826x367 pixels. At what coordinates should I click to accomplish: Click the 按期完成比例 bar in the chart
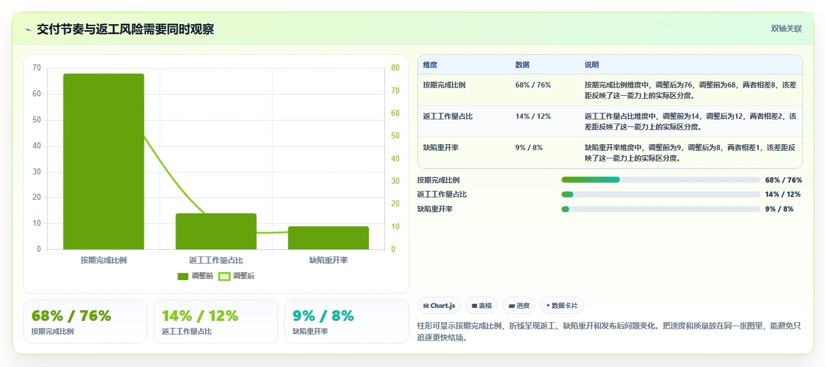[104, 161]
